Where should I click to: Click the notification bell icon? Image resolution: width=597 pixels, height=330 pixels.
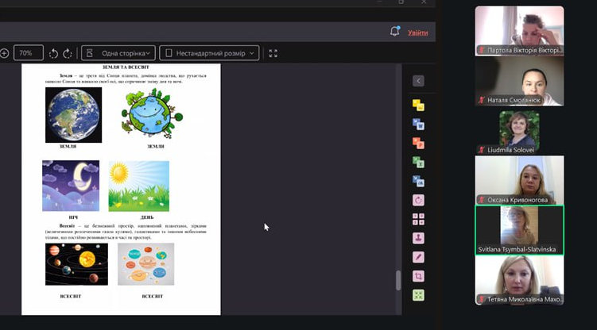coord(394,32)
